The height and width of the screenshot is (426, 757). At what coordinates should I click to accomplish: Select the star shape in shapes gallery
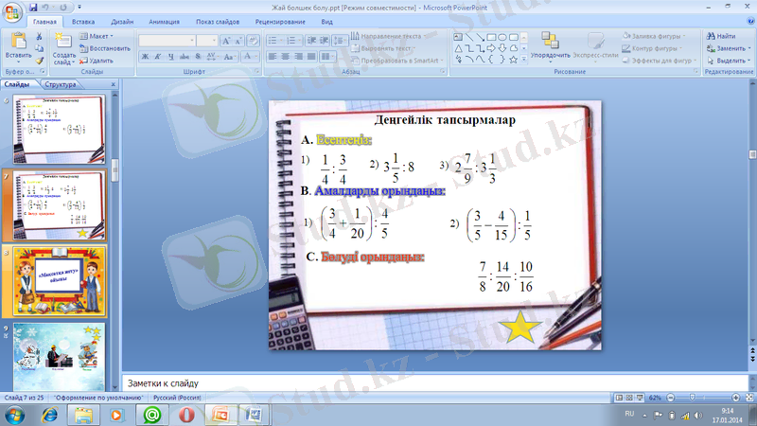point(513,59)
